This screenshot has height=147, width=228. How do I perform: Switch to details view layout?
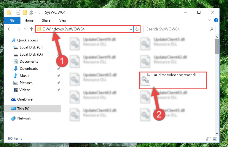[208, 139]
